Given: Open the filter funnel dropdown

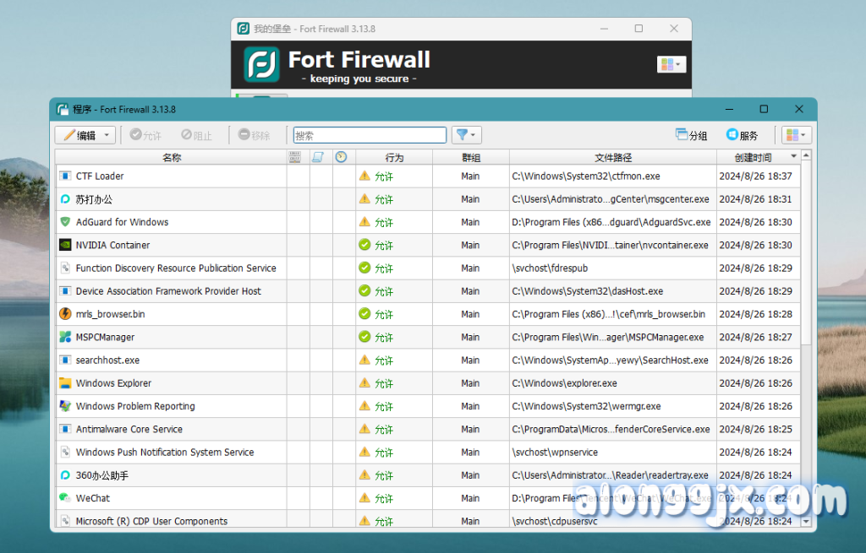Looking at the screenshot, I should (466, 135).
